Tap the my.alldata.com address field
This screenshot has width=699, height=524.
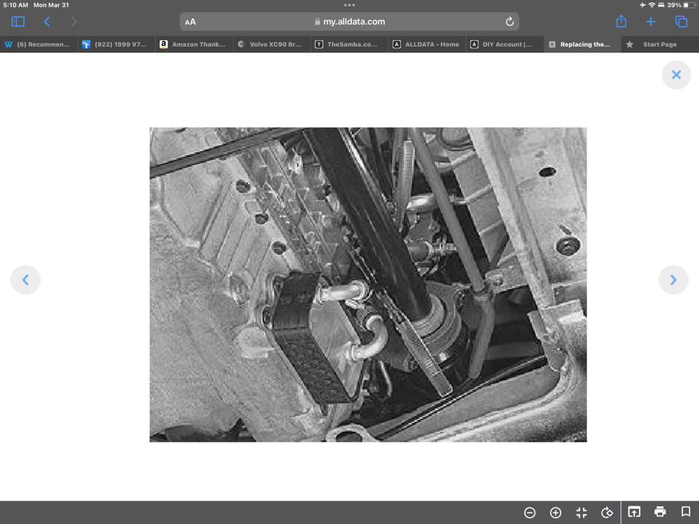point(349,22)
